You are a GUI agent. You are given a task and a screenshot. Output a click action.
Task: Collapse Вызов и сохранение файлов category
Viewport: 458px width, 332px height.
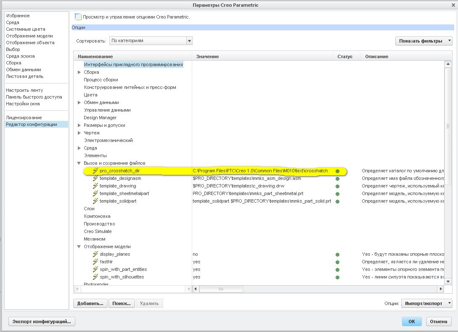coord(79,163)
